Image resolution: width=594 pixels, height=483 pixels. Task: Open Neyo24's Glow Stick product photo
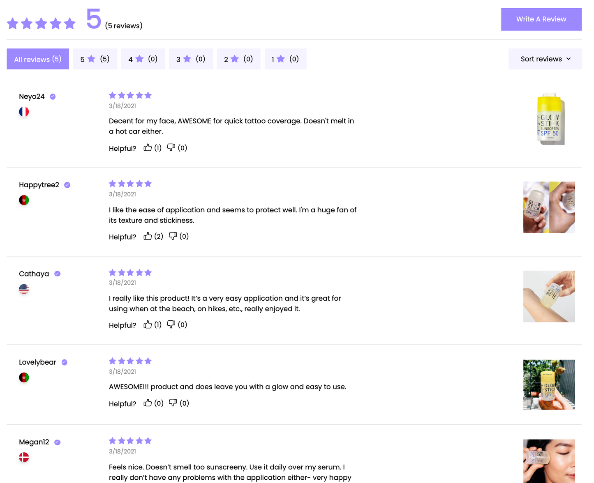click(550, 119)
